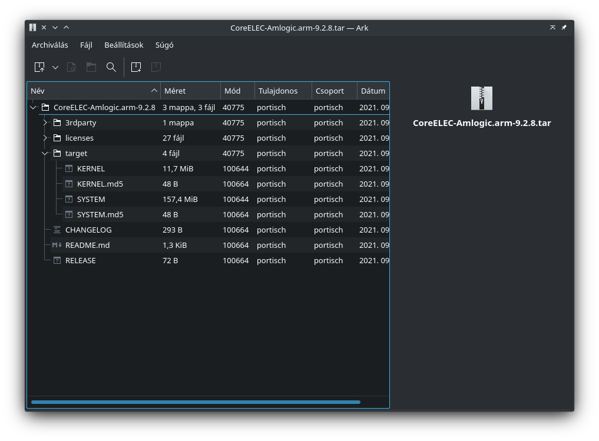Sort by the Dátum column header
Image resolution: width=599 pixels, height=441 pixels.
(x=373, y=91)
